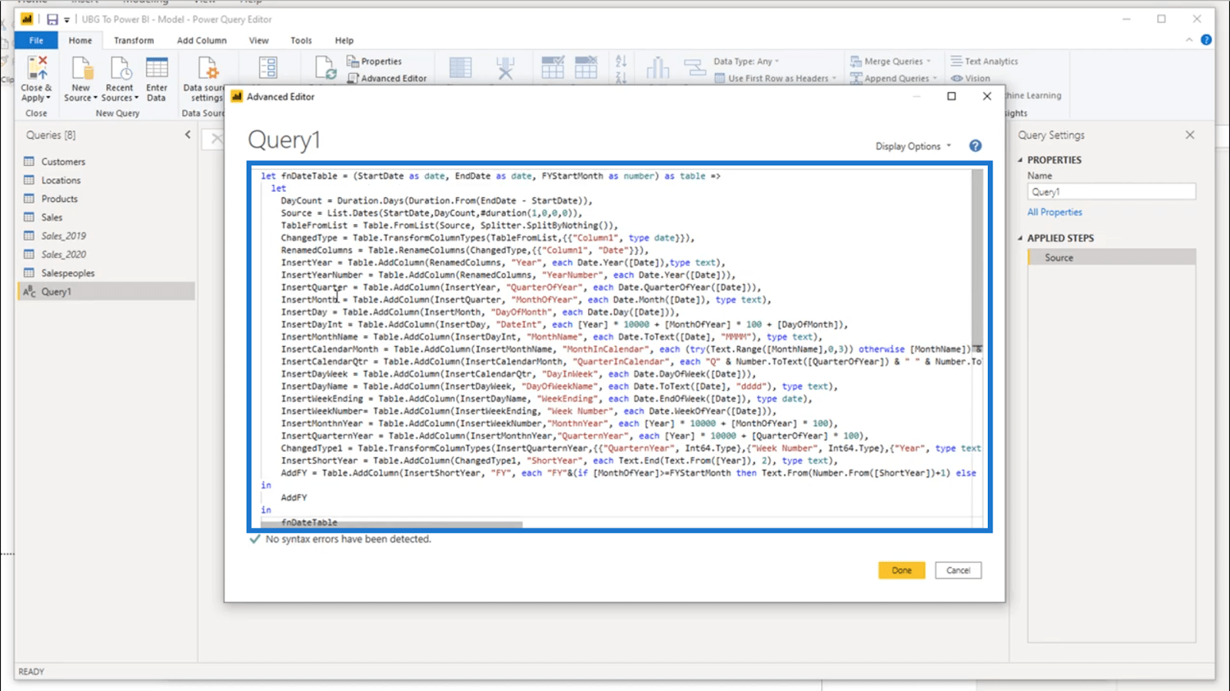Switch to the Add Column tab
Viewport: 1230px width, 691px height.
click(x=201, y=40)
